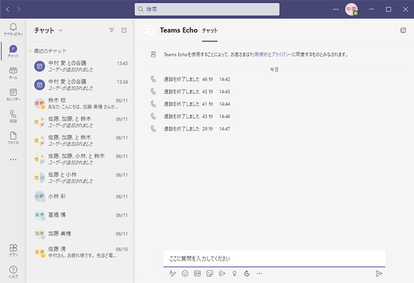Open the GIF picker
Viewport: 414px width, 283px height.
pos(198,274)
